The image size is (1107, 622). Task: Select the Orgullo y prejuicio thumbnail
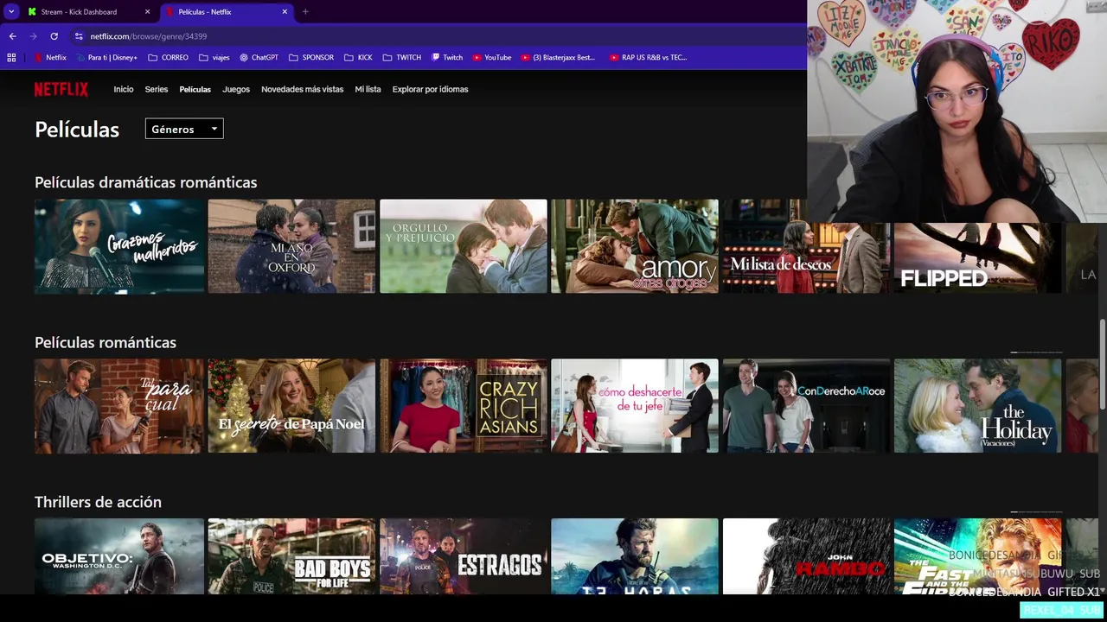(x=464, y=246)
